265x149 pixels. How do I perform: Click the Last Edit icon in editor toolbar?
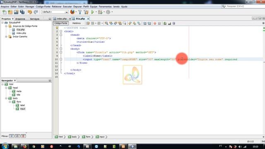[88, 23]
